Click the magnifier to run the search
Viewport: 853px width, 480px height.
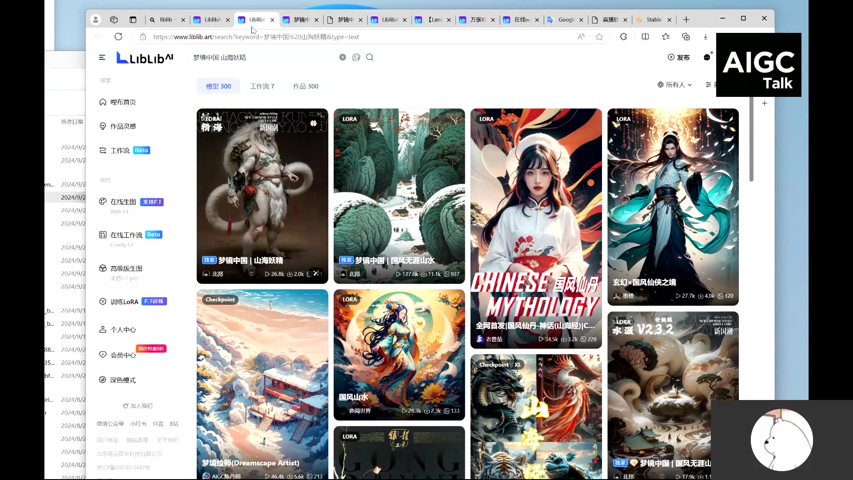pos(370,57)
